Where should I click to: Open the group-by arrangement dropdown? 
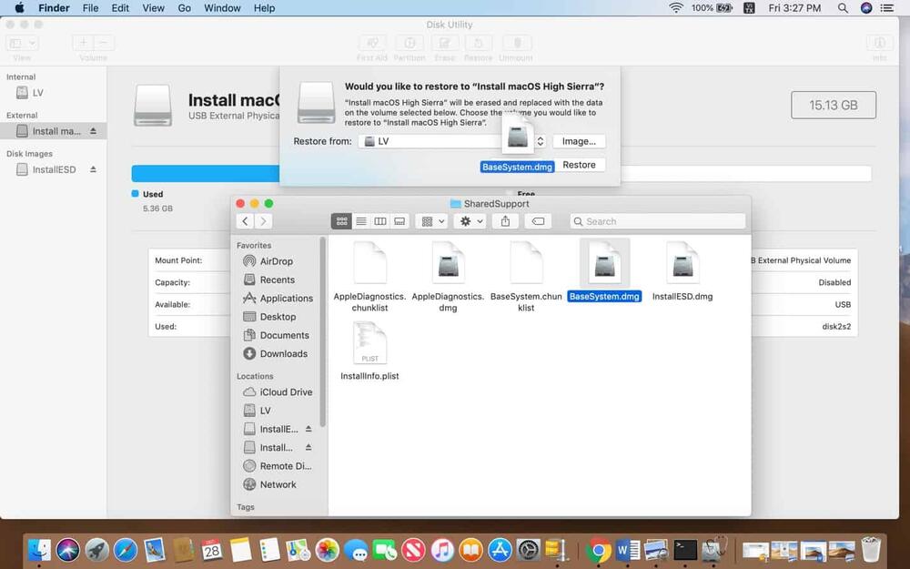431,221
